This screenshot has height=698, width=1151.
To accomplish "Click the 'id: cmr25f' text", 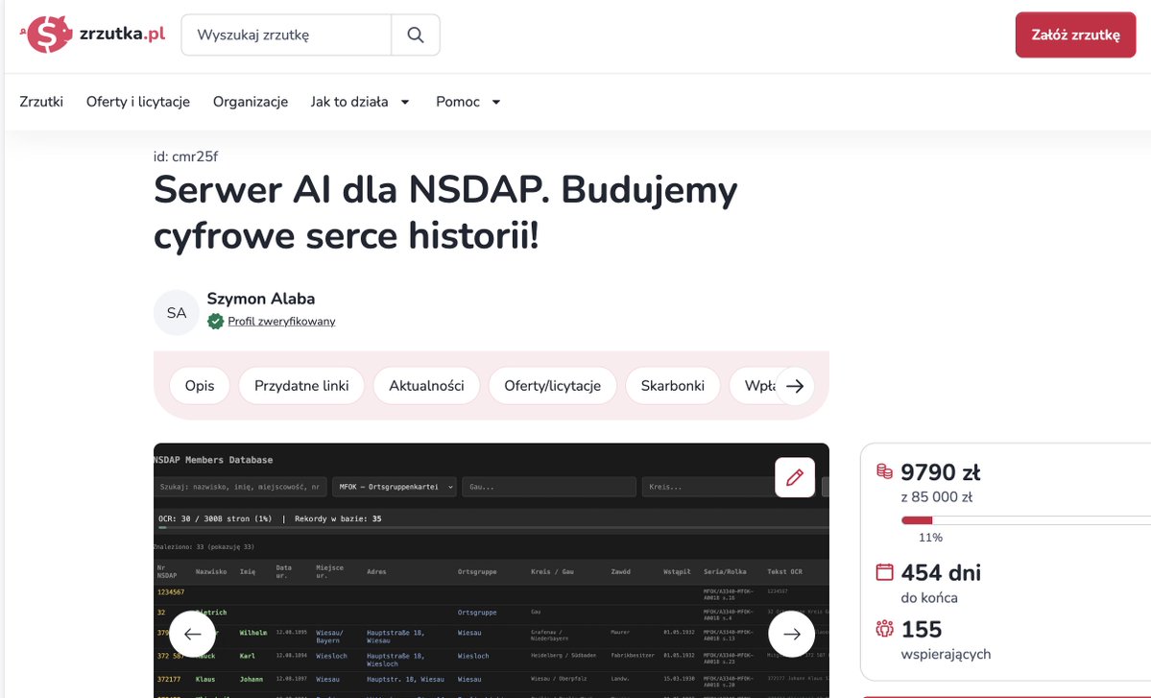I will point(185,156).
